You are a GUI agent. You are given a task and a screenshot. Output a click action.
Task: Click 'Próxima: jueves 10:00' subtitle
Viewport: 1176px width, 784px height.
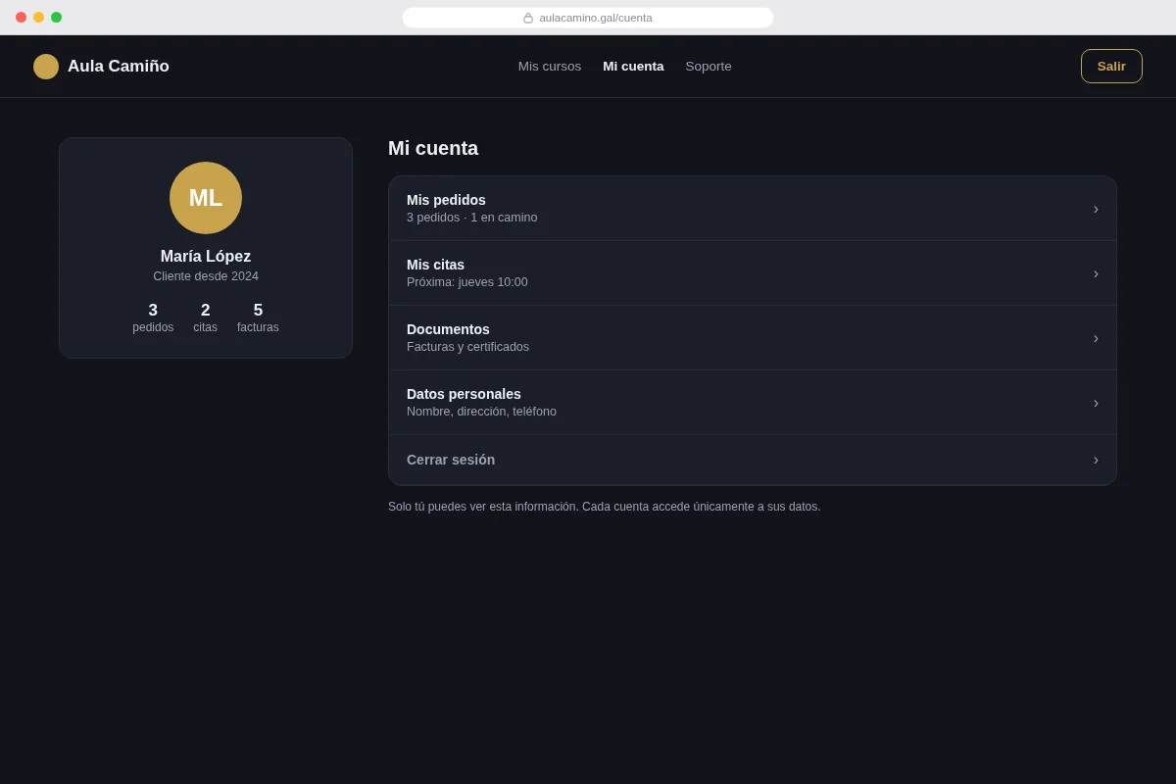click(x=466, y=282)
